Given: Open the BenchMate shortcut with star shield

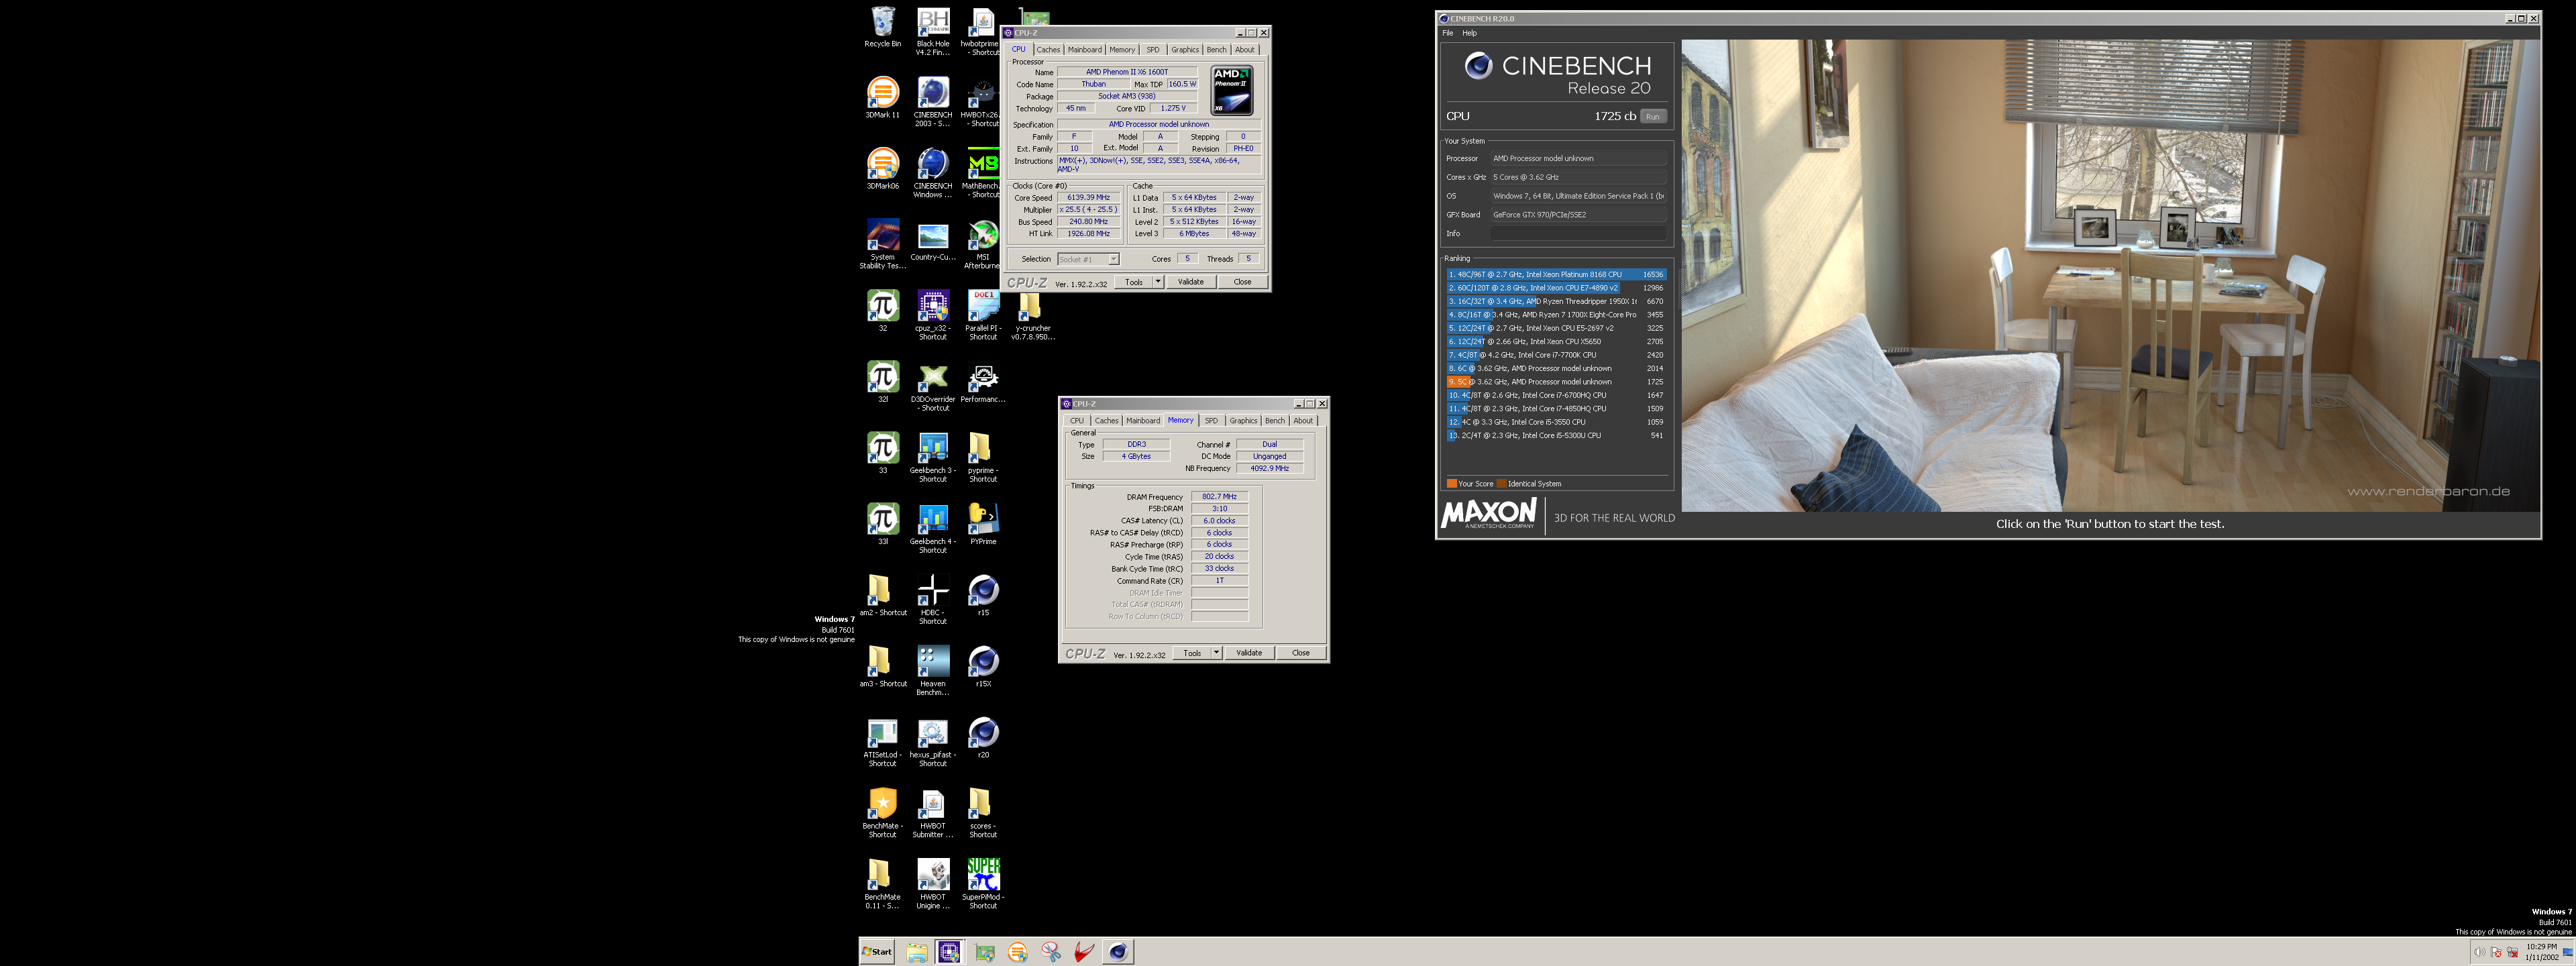Looking at the screenshot, I should click(x=882, y=812).
